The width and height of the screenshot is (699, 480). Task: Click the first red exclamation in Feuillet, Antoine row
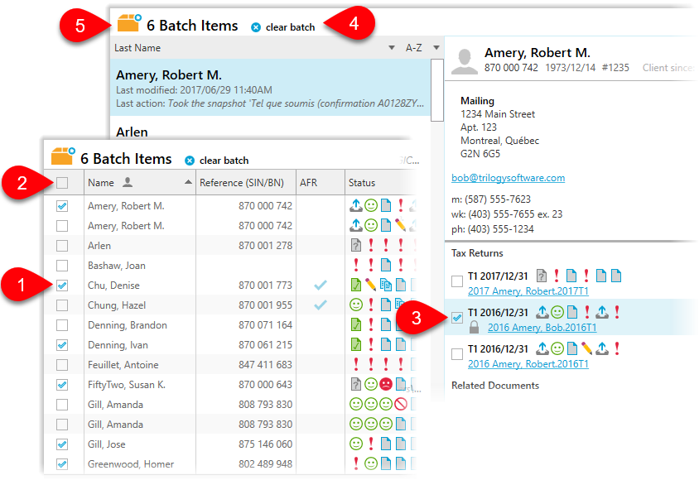point(356,364)
